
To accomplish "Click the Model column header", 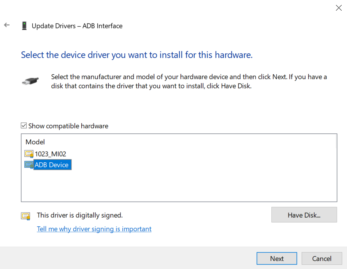I will (35, 142).
